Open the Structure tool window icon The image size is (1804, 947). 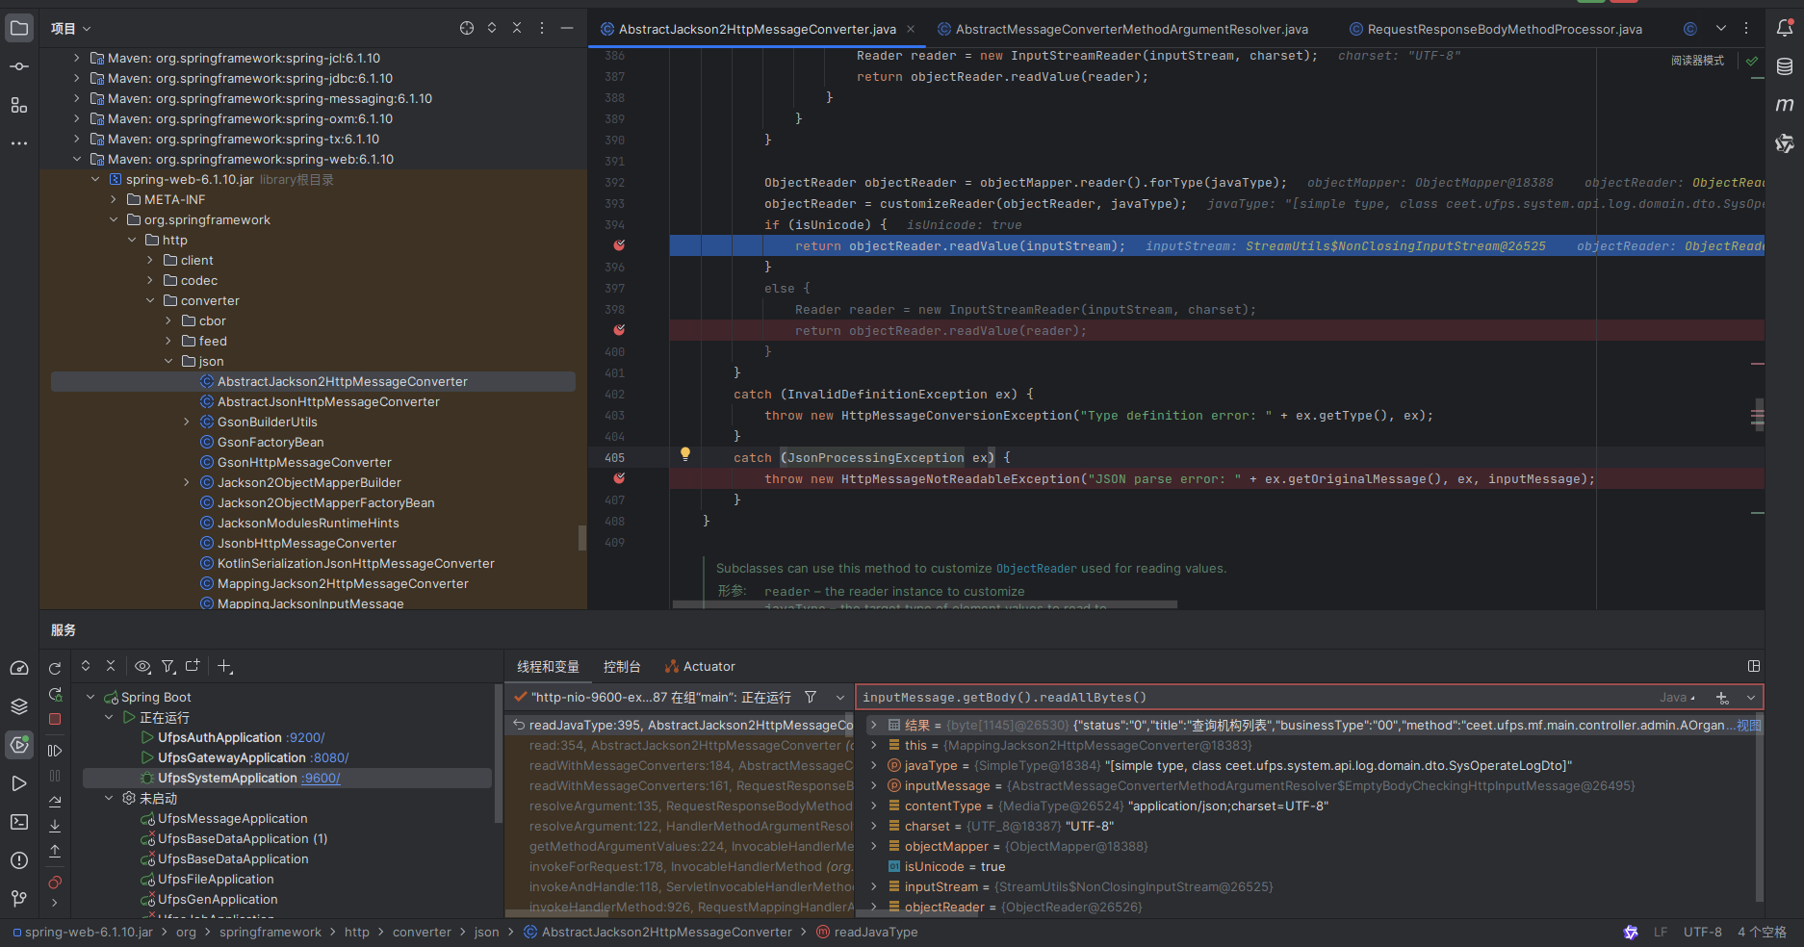point(19,105)
